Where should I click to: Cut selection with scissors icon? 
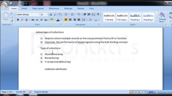(12, 13)
